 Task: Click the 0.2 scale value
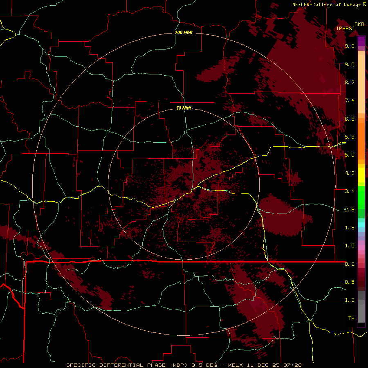click(x=350, y=264)
